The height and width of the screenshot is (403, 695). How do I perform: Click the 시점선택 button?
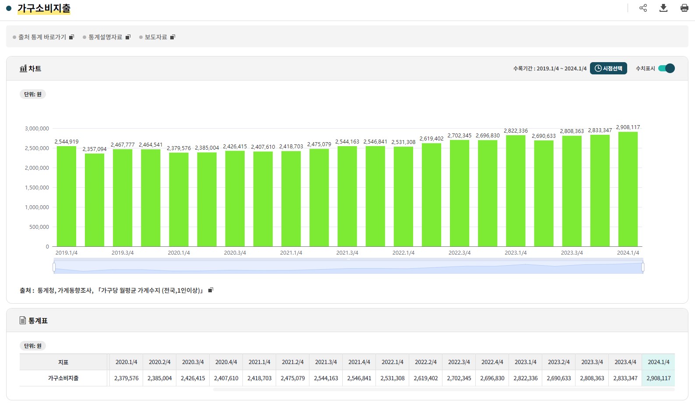tap(608, 68)
